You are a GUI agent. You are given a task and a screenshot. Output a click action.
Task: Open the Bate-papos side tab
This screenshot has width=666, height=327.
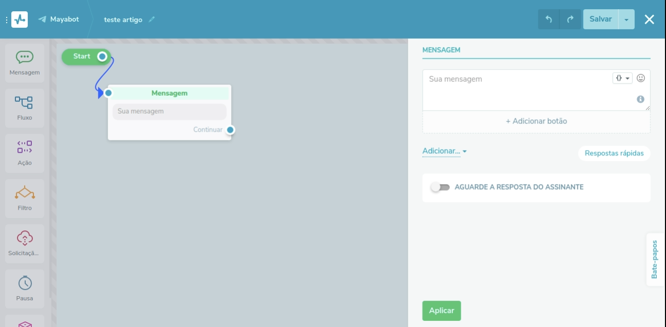[x=655, y=259]
